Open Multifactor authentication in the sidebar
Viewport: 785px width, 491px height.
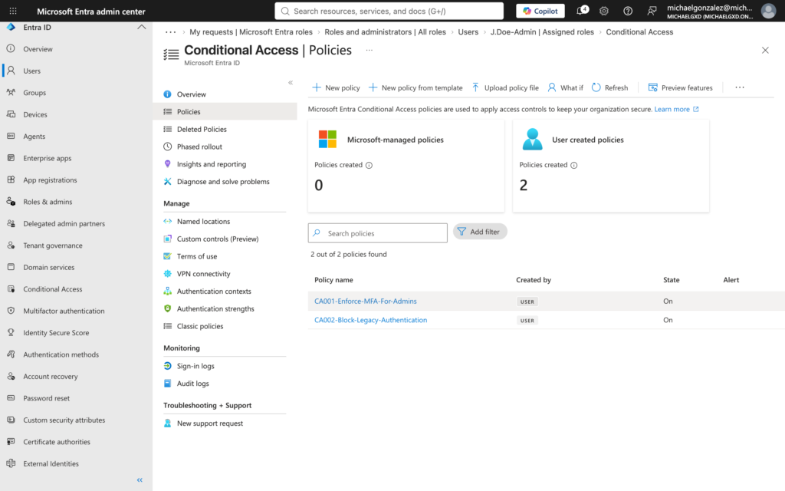tap(64, 311)
